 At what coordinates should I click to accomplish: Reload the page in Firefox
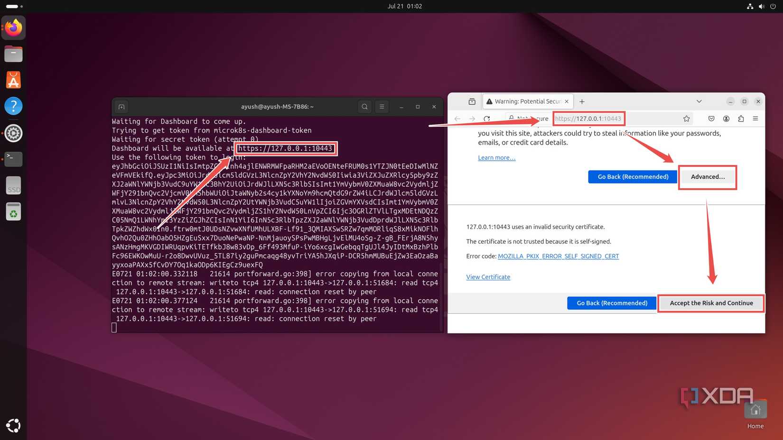click(x=487, y=119)
